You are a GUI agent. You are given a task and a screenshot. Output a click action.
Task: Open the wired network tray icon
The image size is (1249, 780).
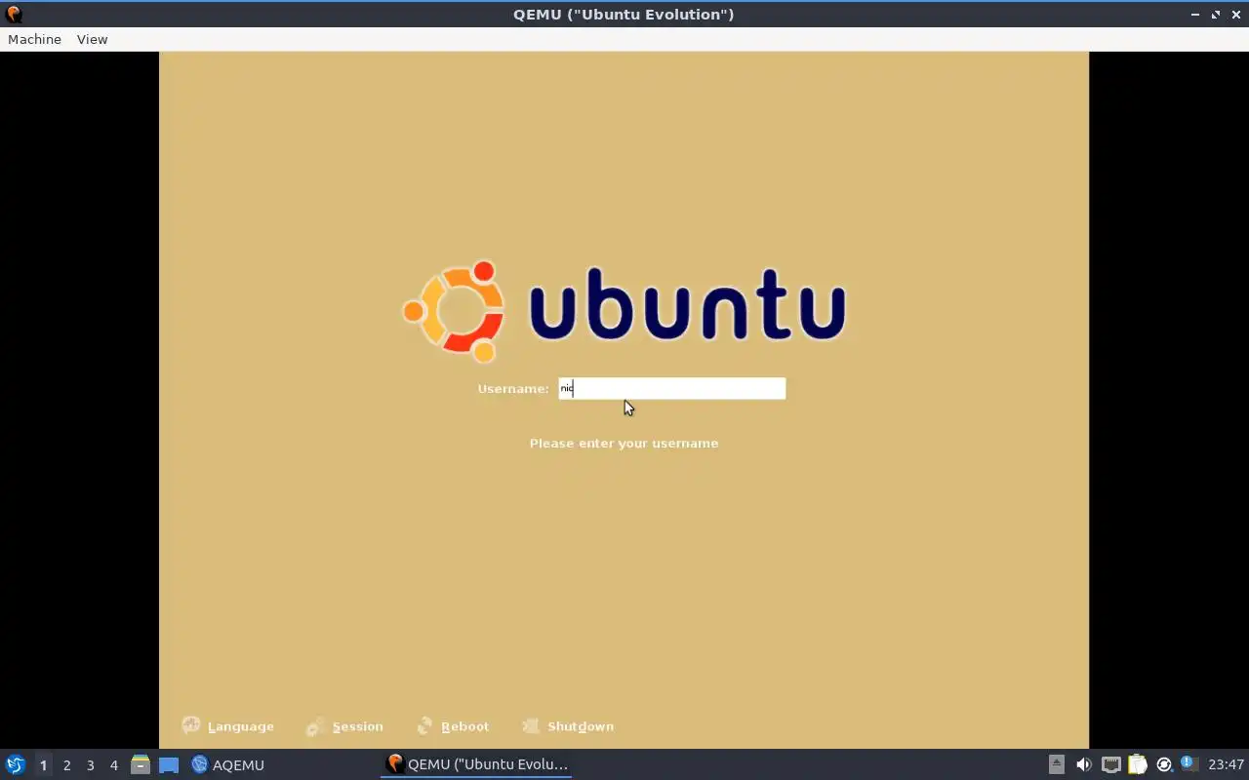click(1110, 764)
